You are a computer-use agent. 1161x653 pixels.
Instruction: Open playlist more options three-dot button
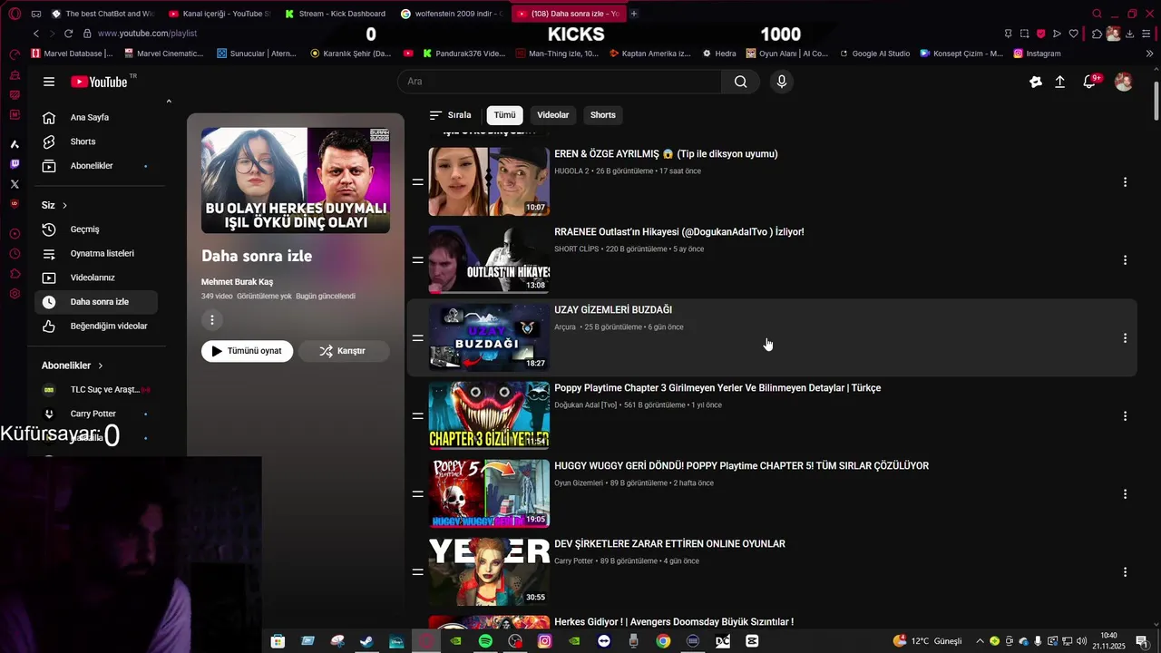(x=211, y=319)
